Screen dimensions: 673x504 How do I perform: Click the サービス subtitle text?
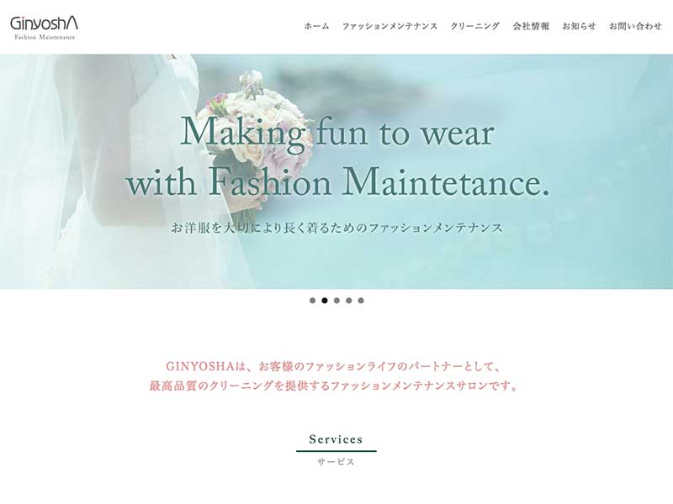tap(336, 462)
